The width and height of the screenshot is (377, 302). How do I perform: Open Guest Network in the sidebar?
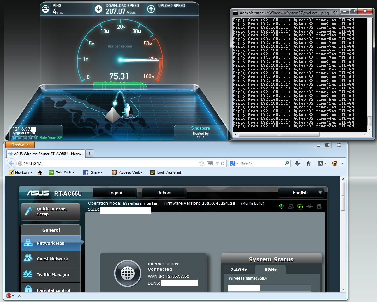51,259
